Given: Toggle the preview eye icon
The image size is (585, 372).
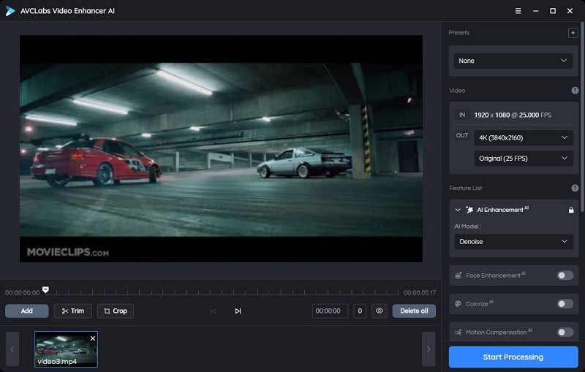Looking at the screenshot, I should (379, 311).
